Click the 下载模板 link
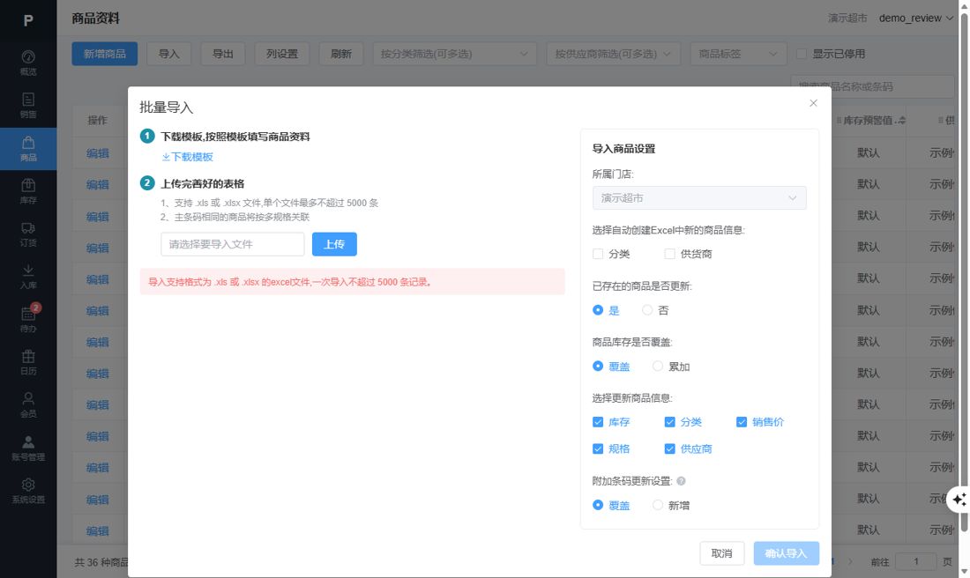 click(x=188, y=157)
